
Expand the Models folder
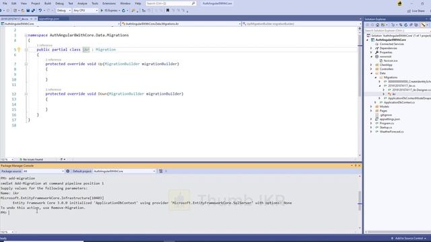(371, 106)
